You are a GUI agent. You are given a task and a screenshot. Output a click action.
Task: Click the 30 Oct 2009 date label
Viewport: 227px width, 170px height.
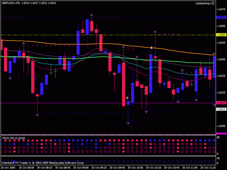pos(8,167)
